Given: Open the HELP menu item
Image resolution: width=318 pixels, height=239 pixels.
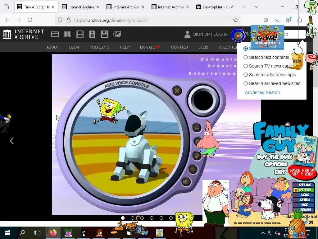Looking at the screenshot, I should point(125,47).
